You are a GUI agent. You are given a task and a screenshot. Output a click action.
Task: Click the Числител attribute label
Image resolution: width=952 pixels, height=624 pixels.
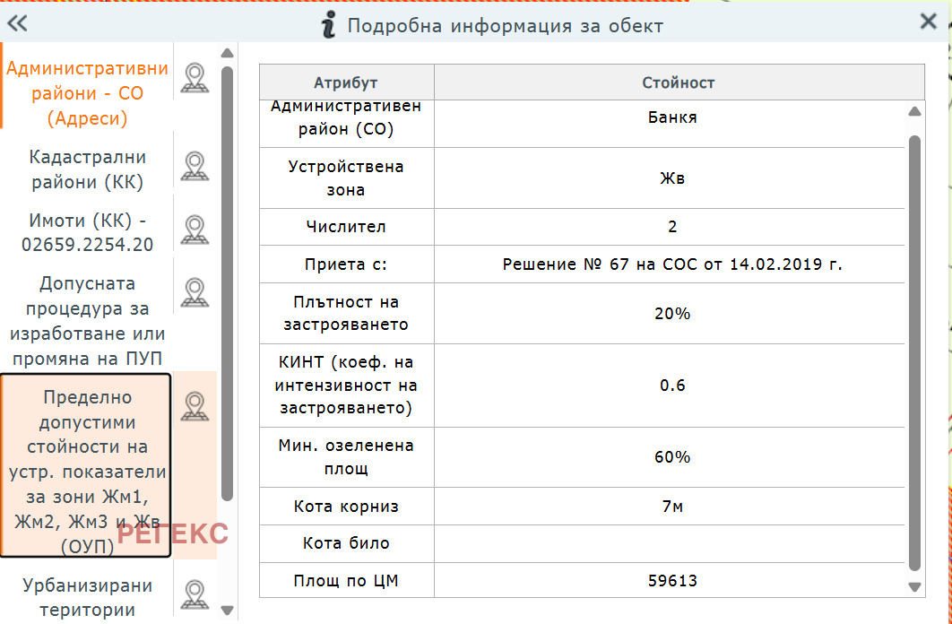346,227
